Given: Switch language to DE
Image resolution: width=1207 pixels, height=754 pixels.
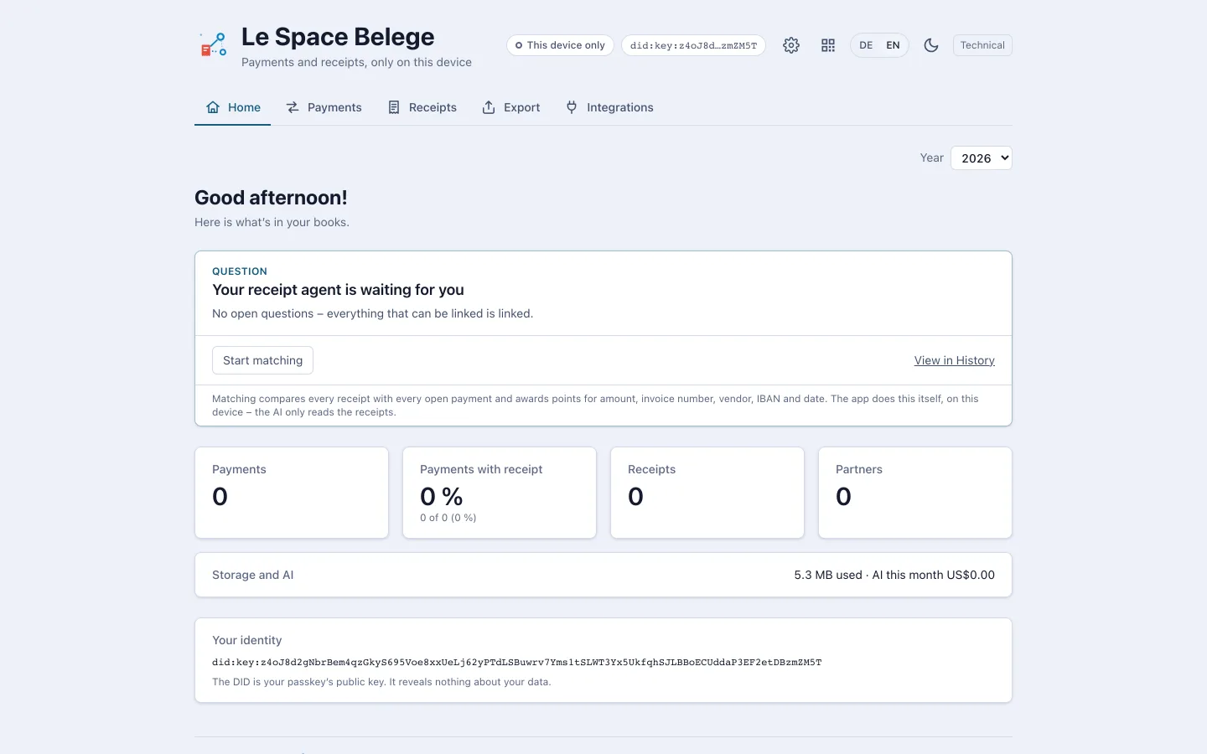Looking at the screenshot, I should (866, 45).
